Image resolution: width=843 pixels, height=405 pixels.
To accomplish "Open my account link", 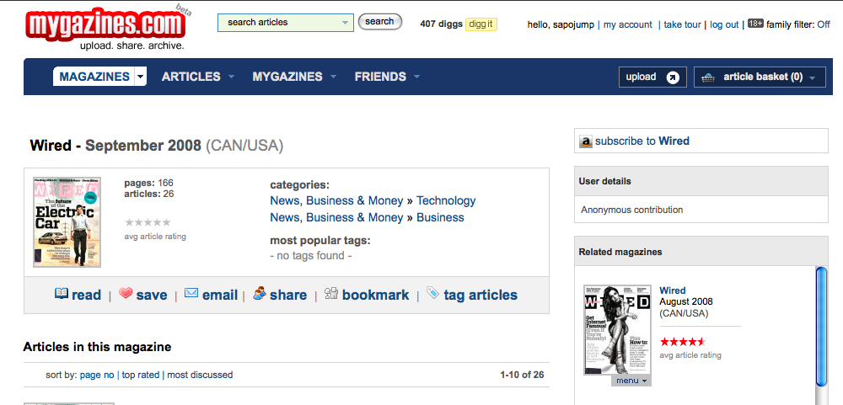I will point(627,24).
